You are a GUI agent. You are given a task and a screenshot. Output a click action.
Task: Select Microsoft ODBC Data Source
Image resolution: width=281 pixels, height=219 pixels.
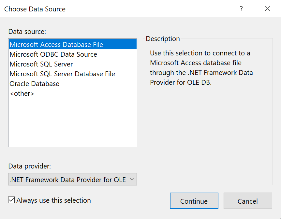pyautogui.click(x=73, y=54)
